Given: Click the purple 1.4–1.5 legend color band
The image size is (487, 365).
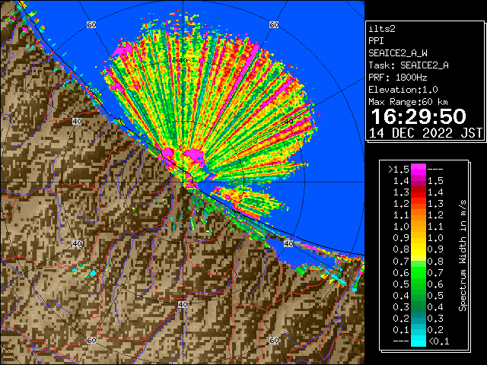Looking at the screenshot, I should (419, 181).
